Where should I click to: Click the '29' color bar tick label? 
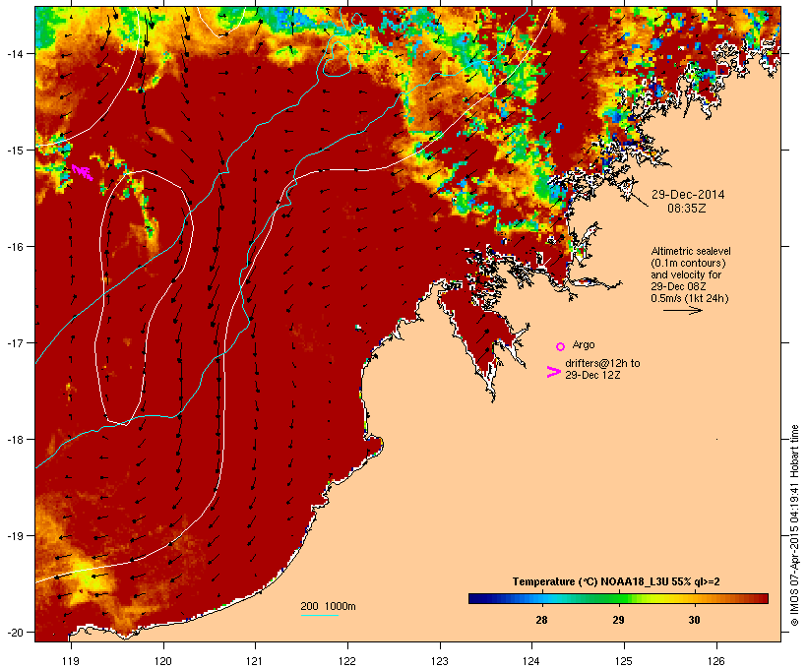(618, 620)
